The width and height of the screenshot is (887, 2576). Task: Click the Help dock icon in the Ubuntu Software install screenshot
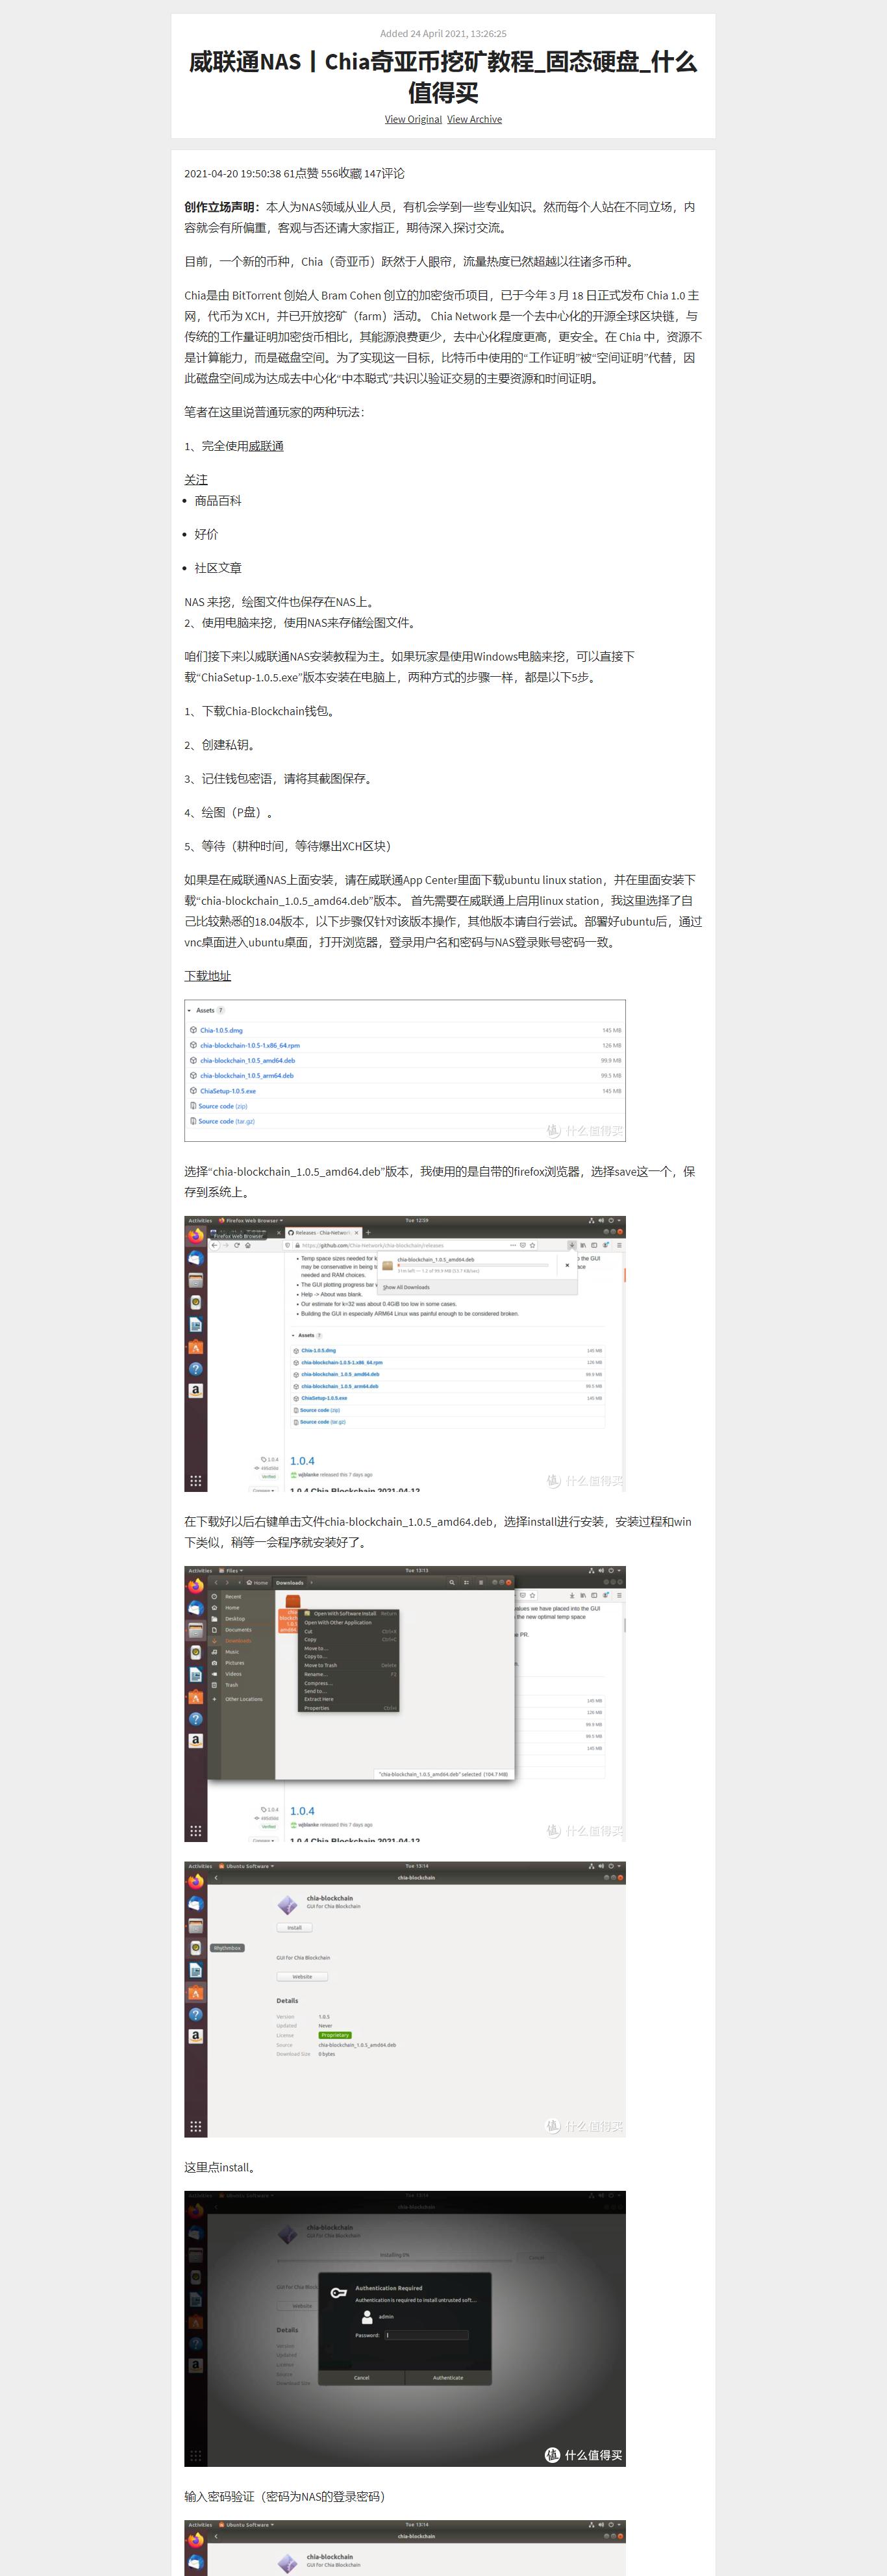click(x=196, y=2015)
